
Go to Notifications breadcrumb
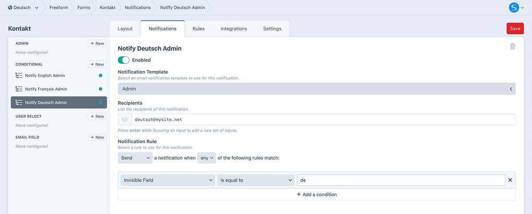pyautogui.click(x=138, y=8)
